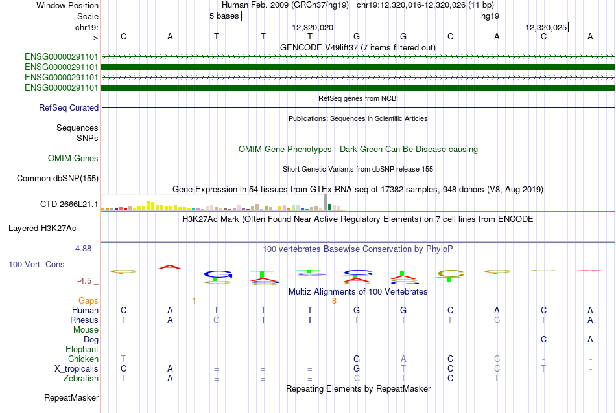This screenshot has height=413, width=616.
Task: Click the "Chicken" species row label
Action: pyautogui.click(x=83, y=359)
